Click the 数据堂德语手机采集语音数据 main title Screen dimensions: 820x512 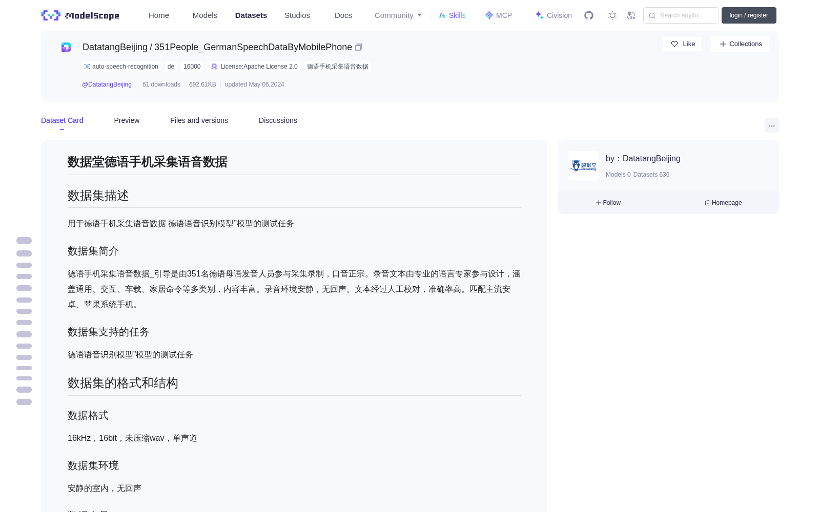[x=148, y=162]
